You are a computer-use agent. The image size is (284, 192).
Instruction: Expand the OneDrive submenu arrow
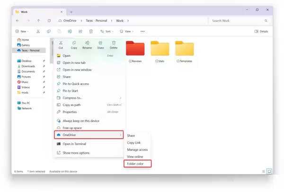tap(120, 135)
